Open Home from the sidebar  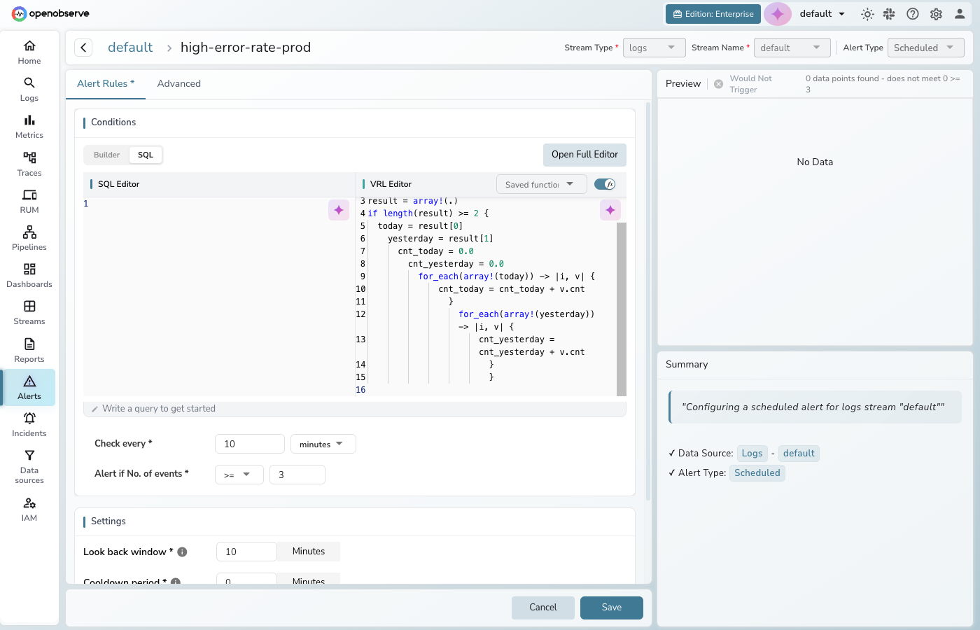point(29,52)
